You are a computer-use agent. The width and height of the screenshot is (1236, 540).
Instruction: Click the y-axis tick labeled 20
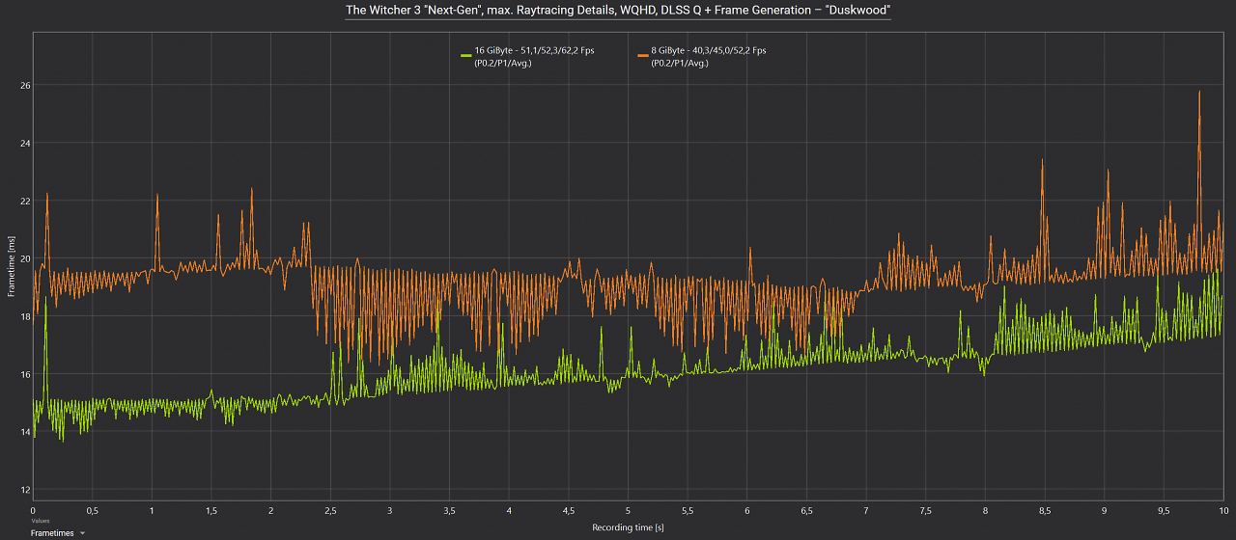coord(26,258)
